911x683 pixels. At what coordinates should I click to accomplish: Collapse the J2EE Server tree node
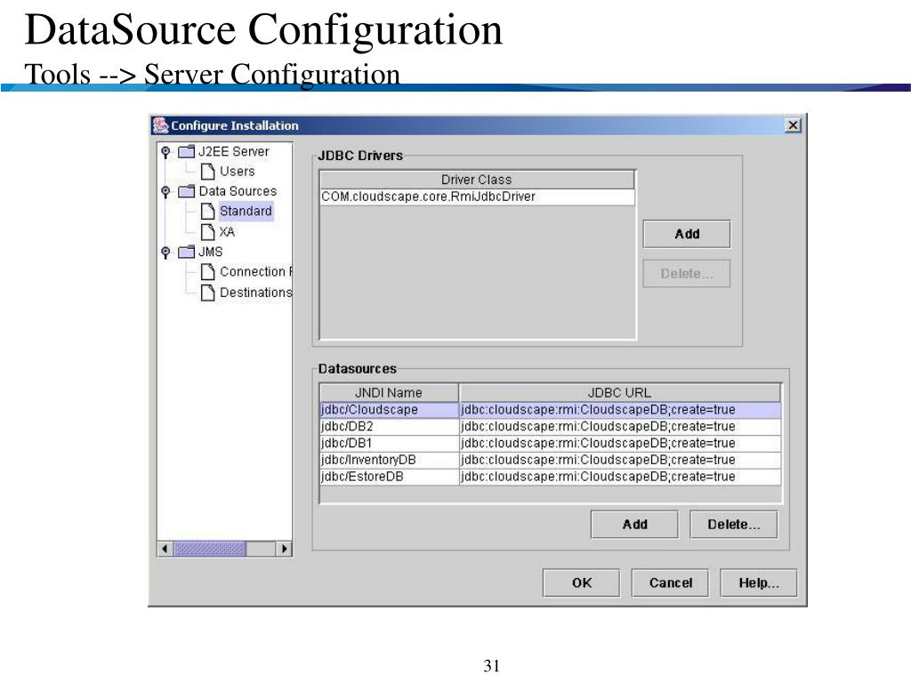(x=165, y=151)
